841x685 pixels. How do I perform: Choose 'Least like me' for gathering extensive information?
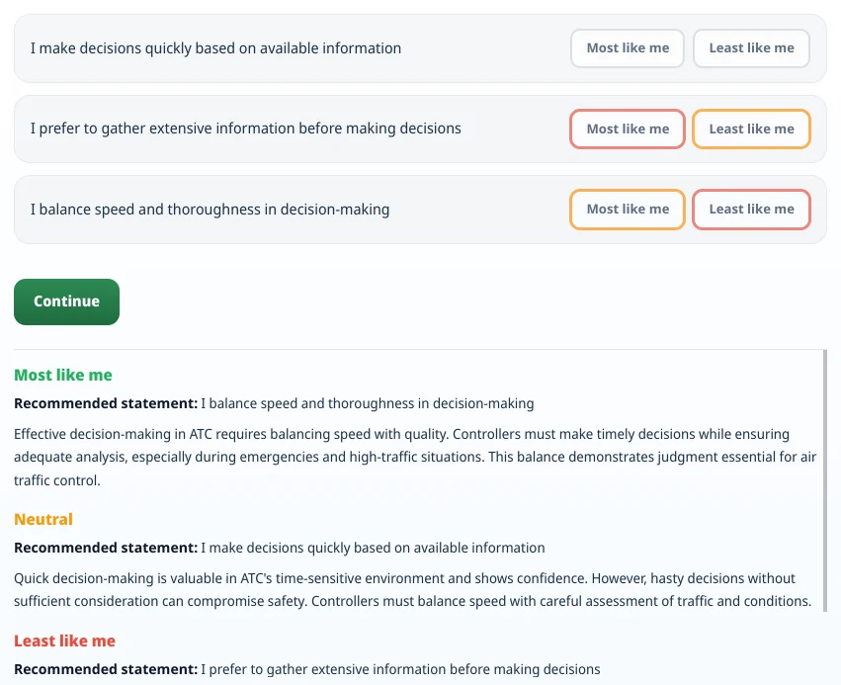(x=751, y=128)
